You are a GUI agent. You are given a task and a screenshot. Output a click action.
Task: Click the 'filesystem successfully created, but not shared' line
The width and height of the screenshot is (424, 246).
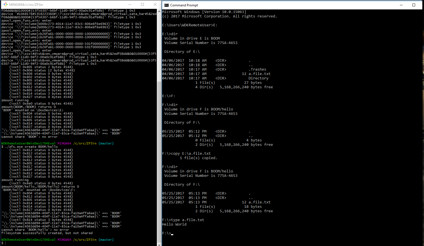tap(47, 233)
